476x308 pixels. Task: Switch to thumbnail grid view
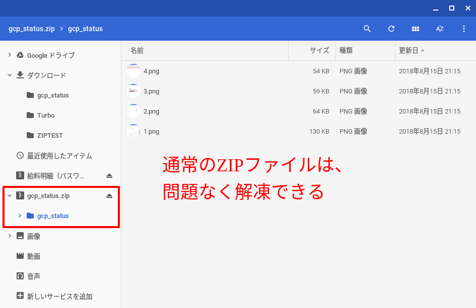click(415, 29)
